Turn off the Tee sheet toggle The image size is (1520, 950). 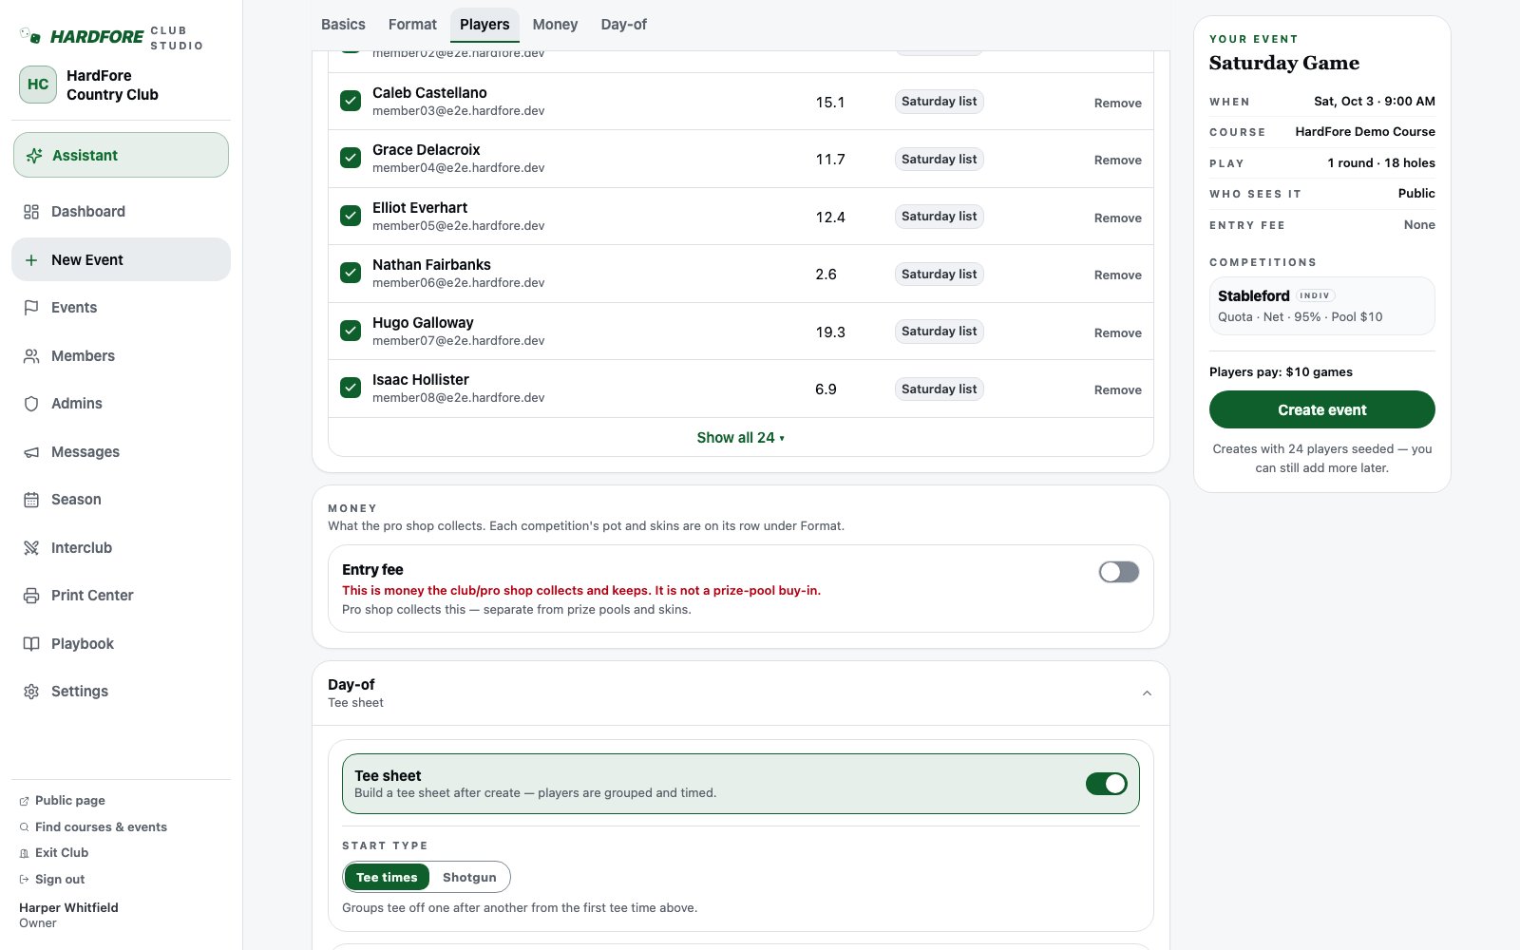pyautogui.click(x=1107, y=784)
